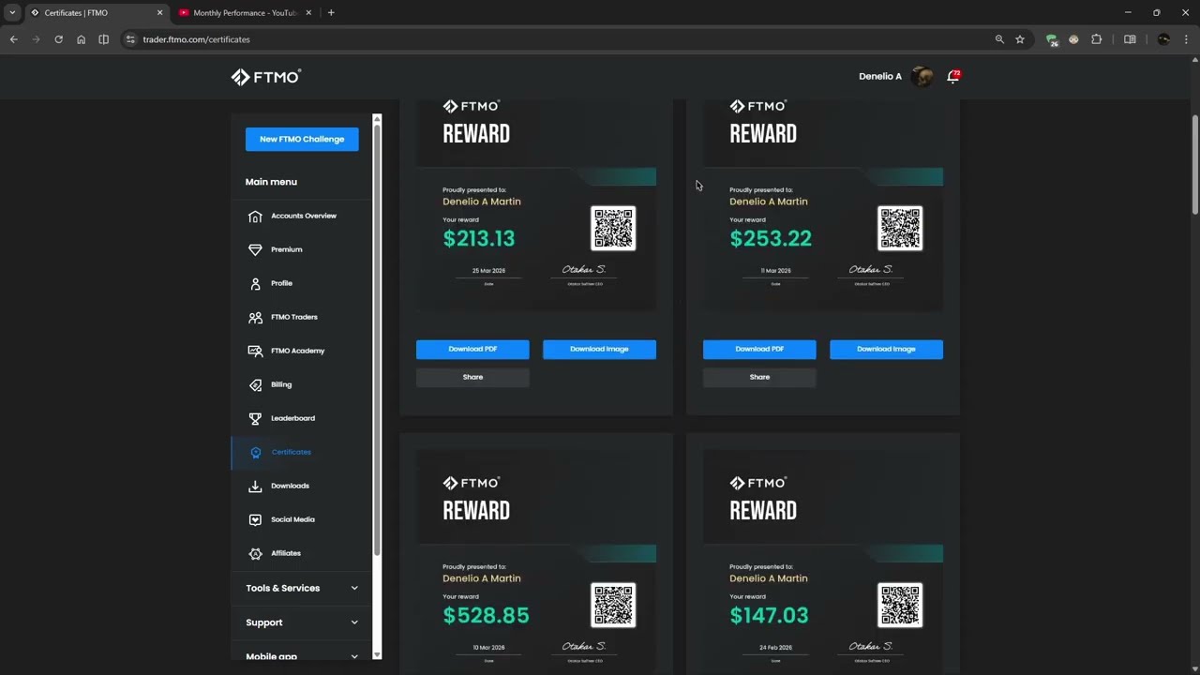
Task: Close the Certificates | FTMO tab
Action: click(x=159, y=12)
